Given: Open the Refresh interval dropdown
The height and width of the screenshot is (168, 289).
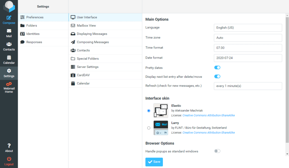Looking at the screenshot, I should [248, 86].
